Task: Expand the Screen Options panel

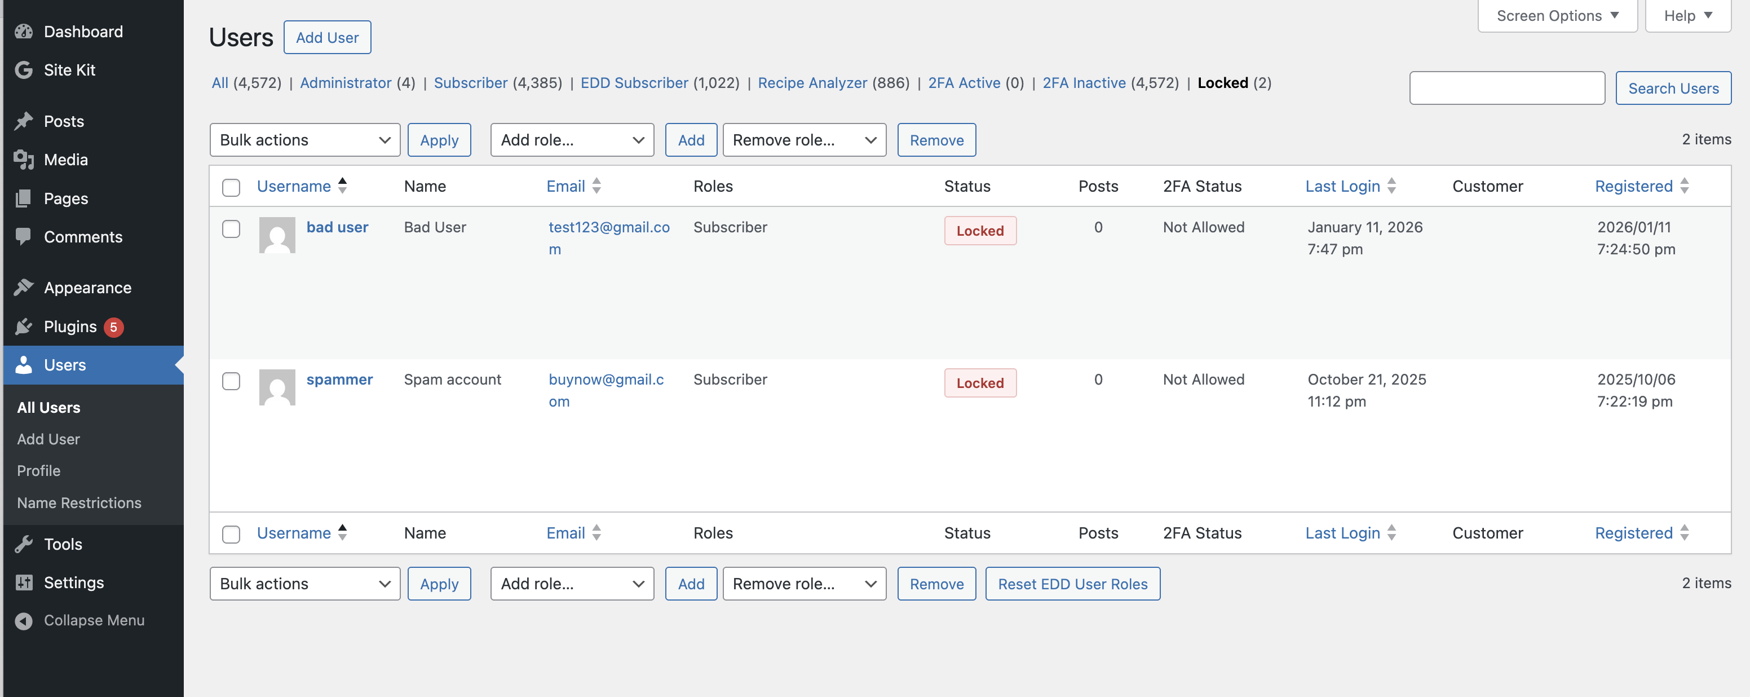Action: coord(1557,15)
